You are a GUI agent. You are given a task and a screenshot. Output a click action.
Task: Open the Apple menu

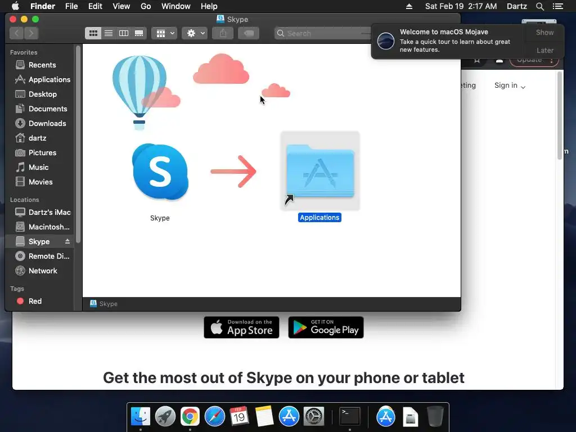[15, 6]
